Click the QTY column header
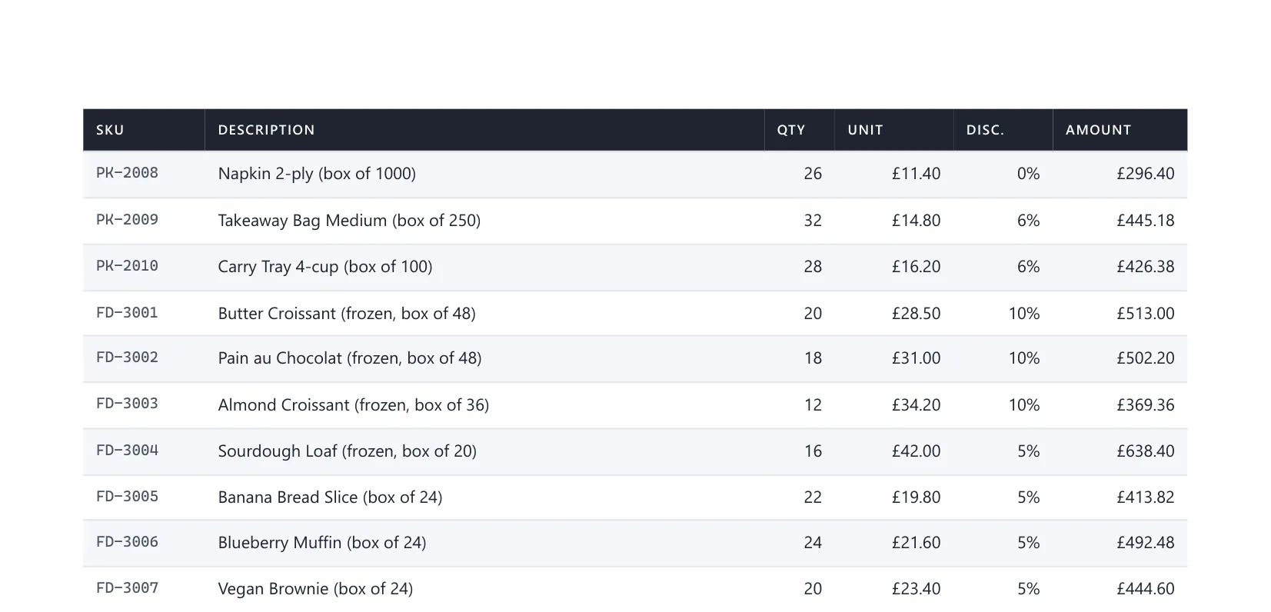 pyautogui.click(x=790, y=130)
